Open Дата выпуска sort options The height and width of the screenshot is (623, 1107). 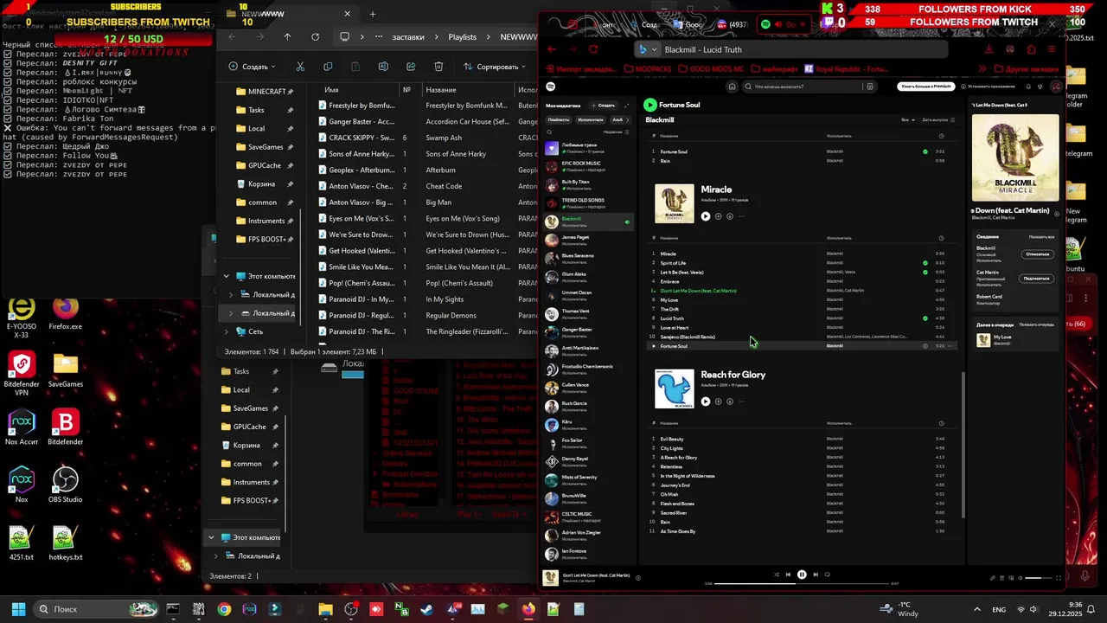click(937, 119)
